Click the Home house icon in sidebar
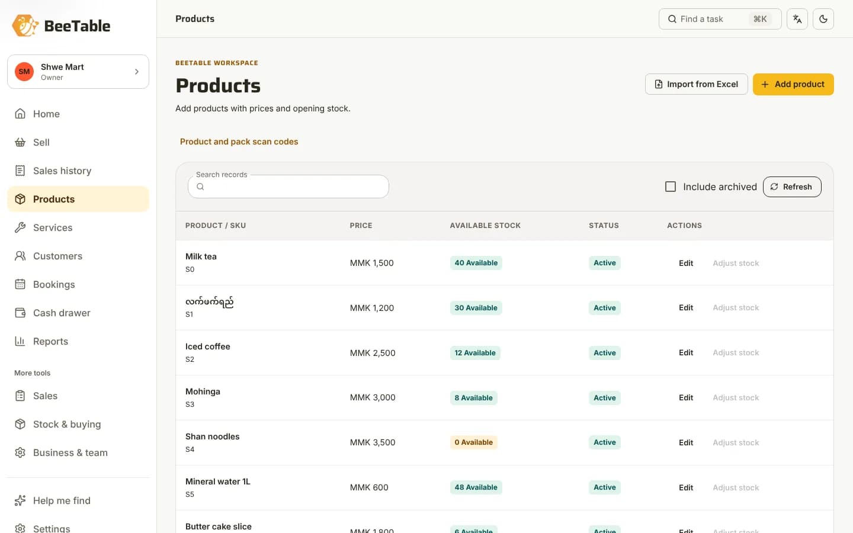Viewport: 853px width, 533px height. coord(20,114)
